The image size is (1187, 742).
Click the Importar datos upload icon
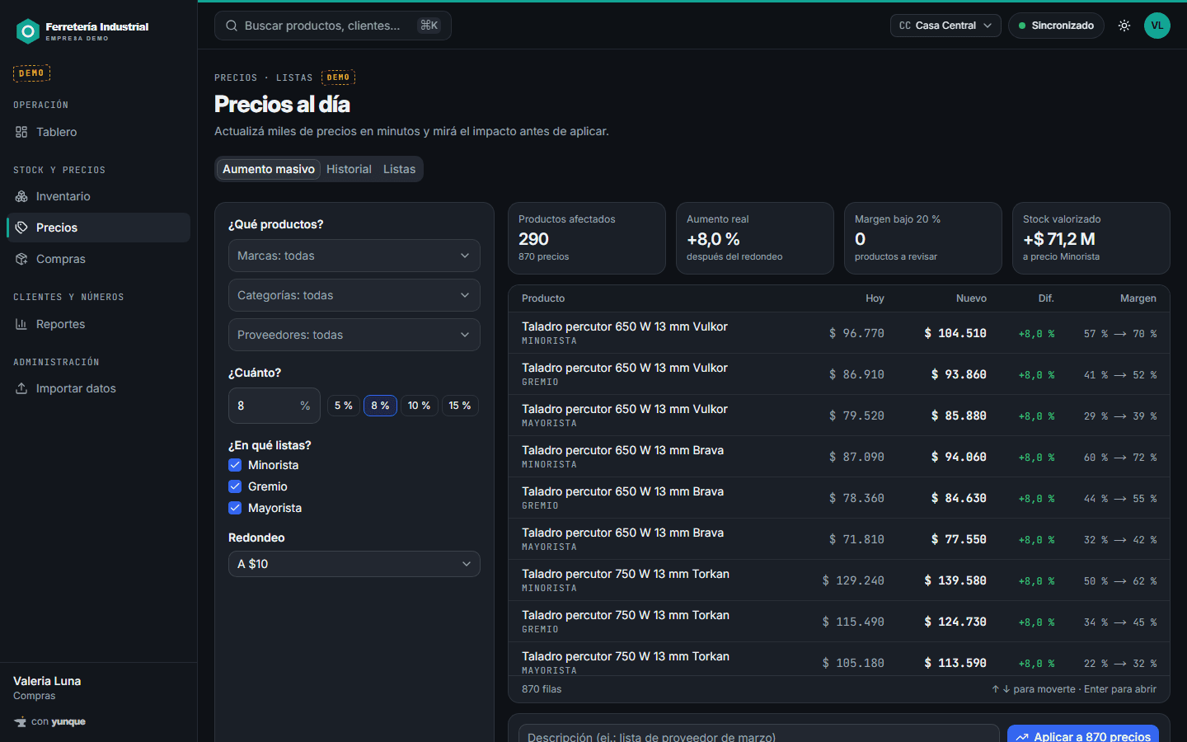click(x=21, y=388)
